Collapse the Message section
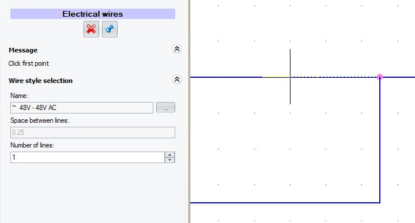 [177, 49]
